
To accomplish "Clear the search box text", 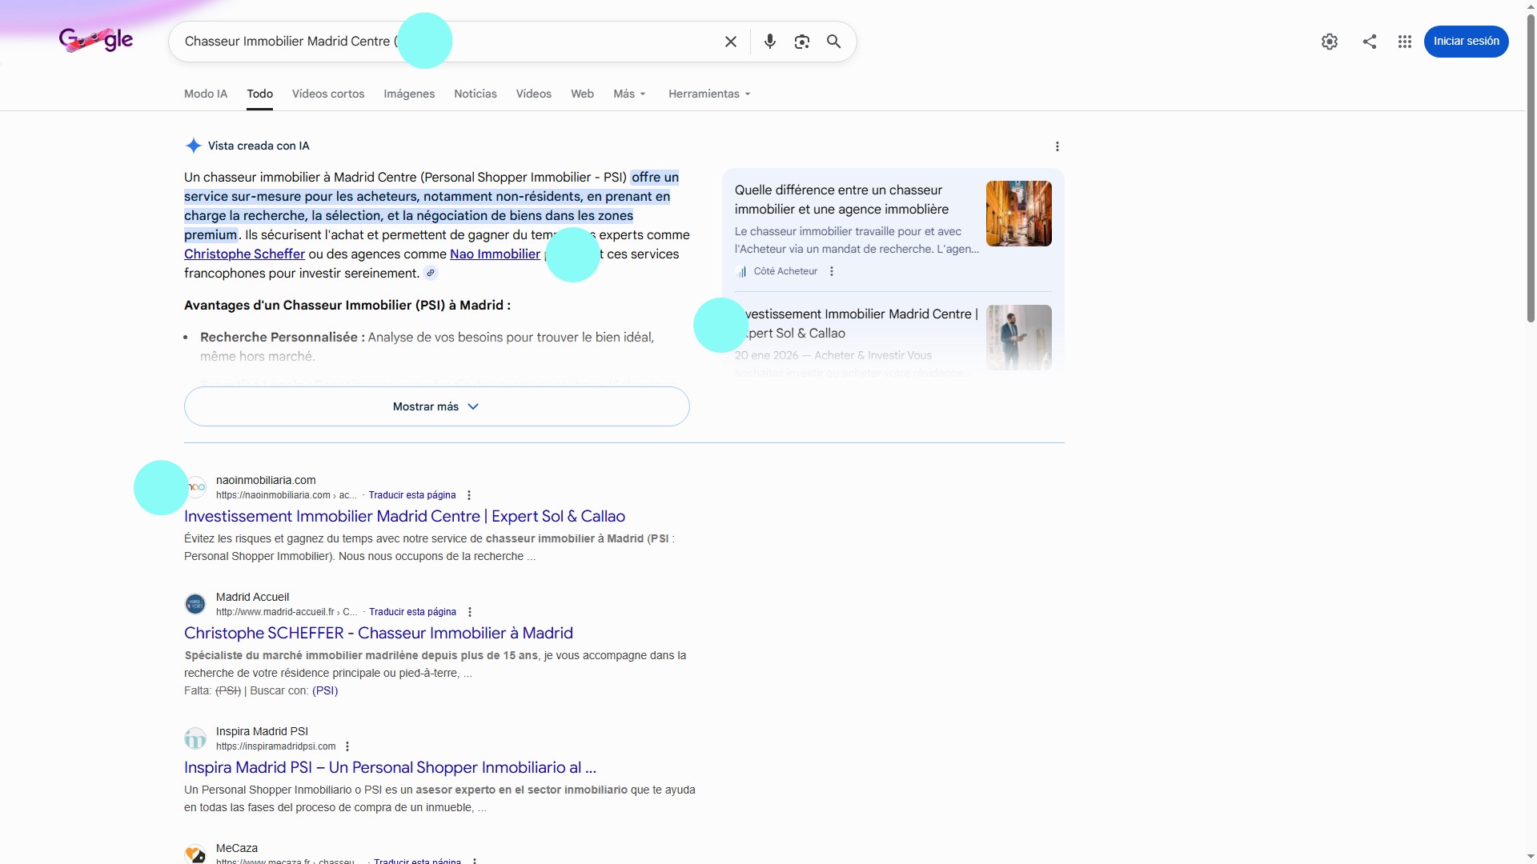I will 730,42.
